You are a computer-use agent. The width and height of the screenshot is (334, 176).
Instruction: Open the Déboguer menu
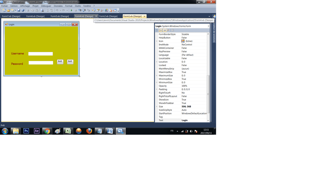[x=46, y=6]
